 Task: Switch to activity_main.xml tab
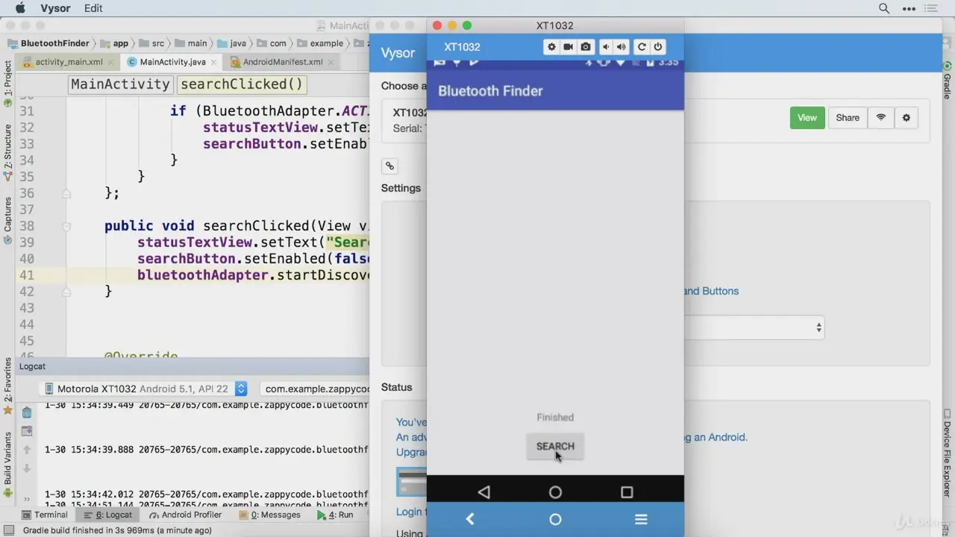(x=69, y=62)
